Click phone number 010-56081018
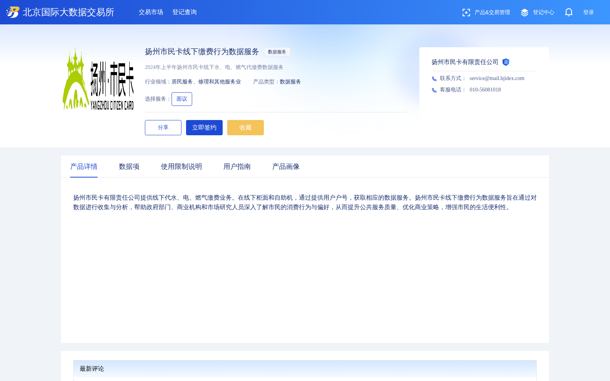The height and width of the screenshot is (381, 610). coord(485,90)
